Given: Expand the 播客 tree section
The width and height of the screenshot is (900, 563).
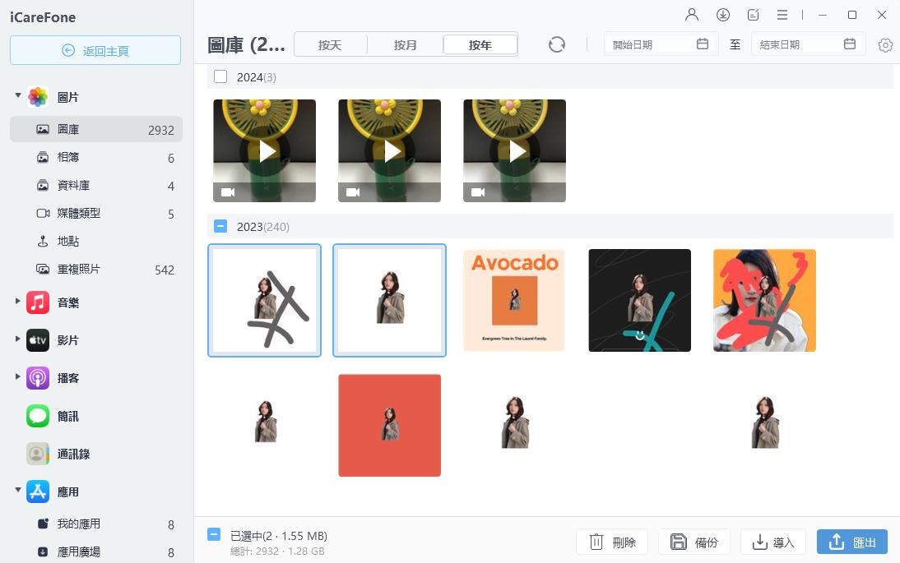Looking at the screenshot, I should [18, 376].
